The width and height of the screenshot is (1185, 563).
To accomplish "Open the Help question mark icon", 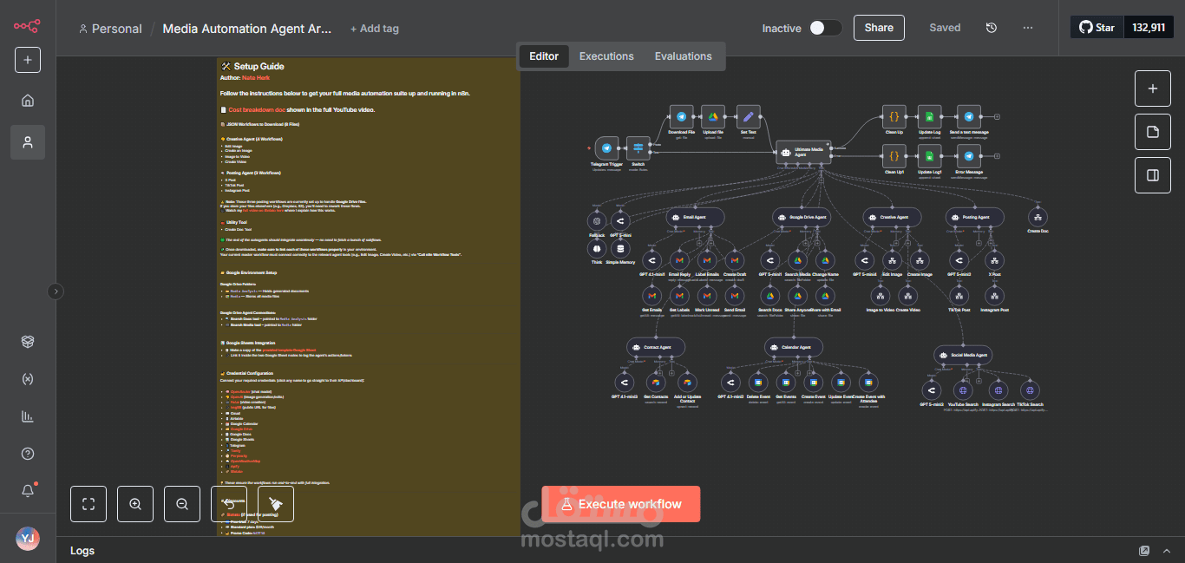I will pyautogui.click(x=28, y=454).
